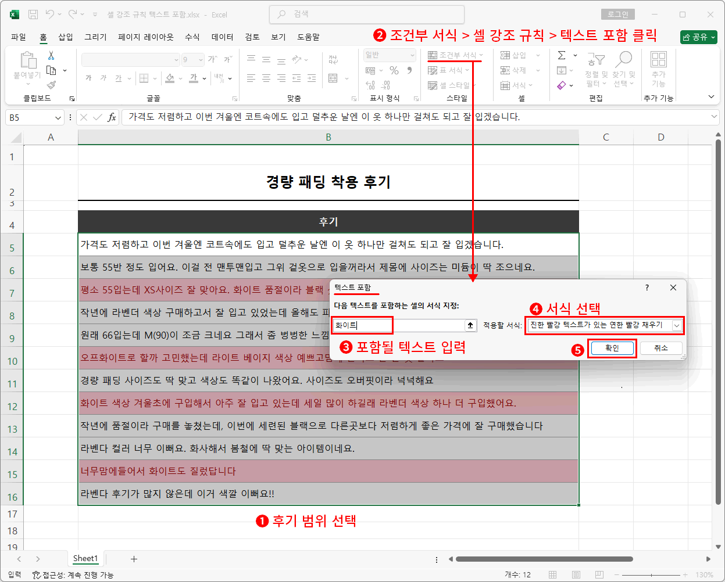Apply italic formatting in font group
The image size is (725, 582).
pyautogui.click(x=103, y=78)
